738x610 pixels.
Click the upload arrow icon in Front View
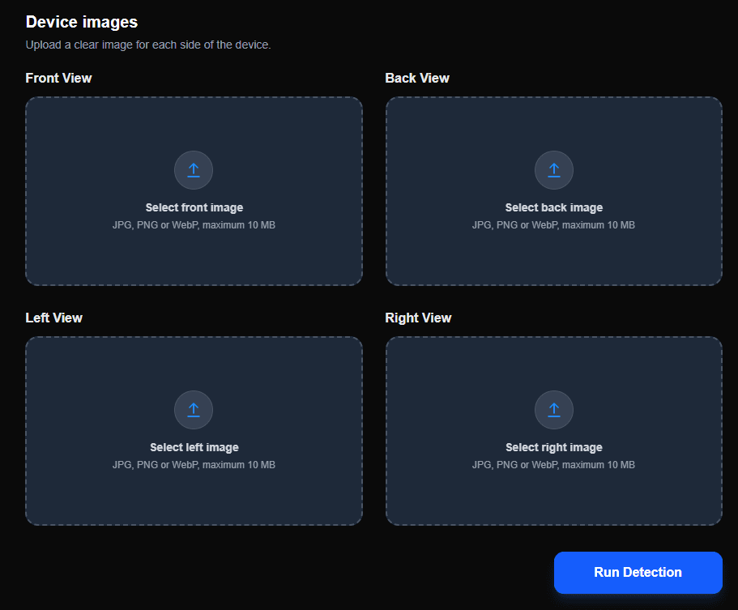[x=194, y=170]
